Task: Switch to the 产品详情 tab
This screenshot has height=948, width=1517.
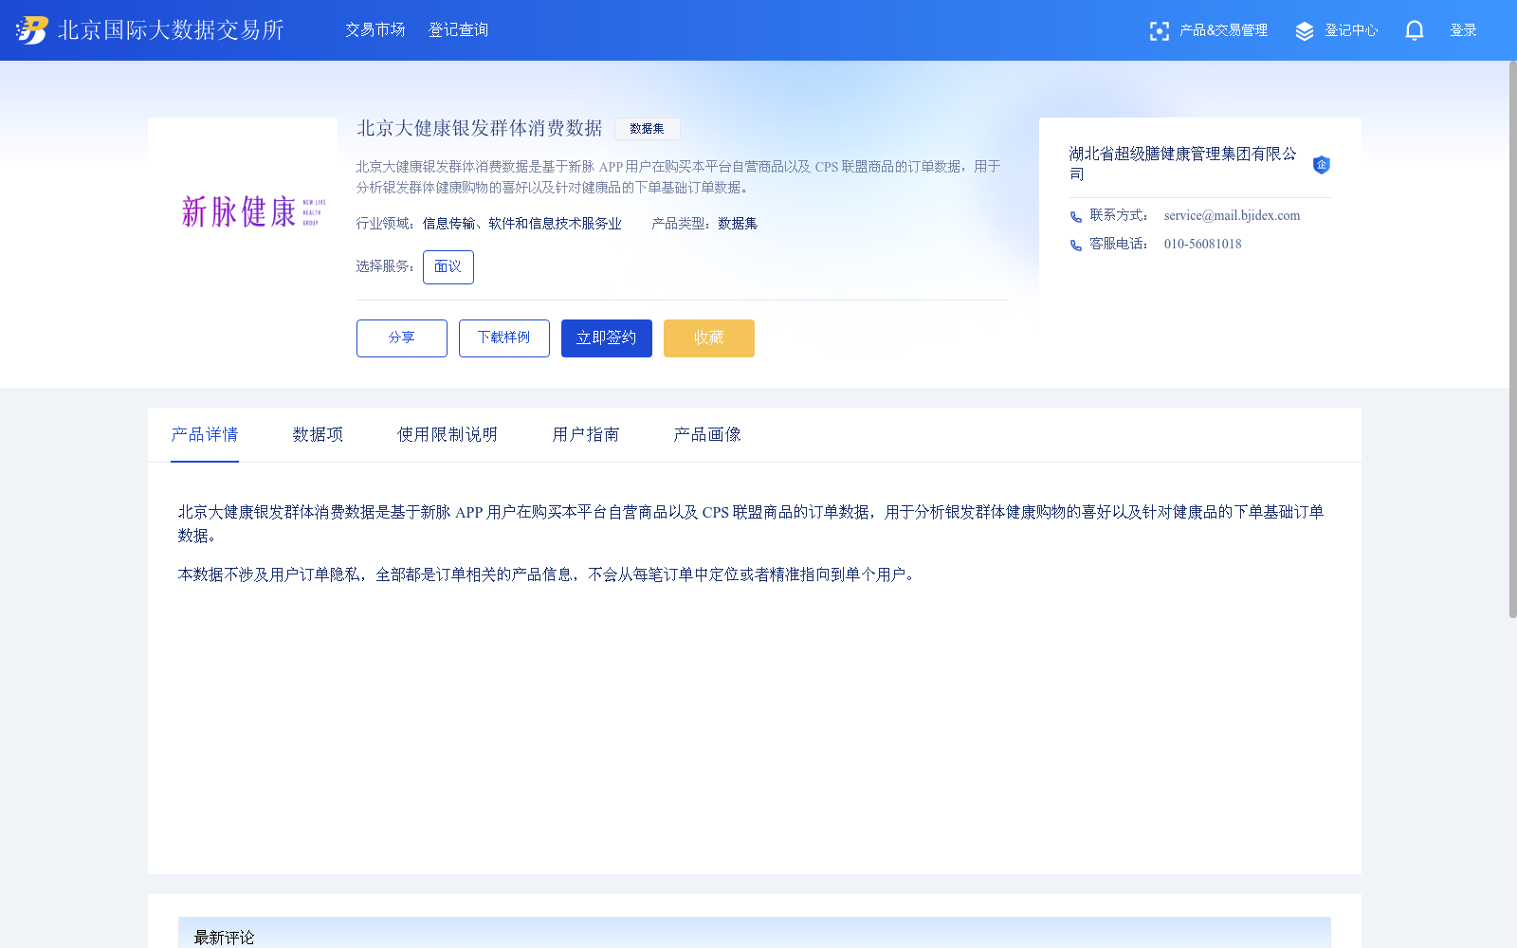Action: pos(205,434)
